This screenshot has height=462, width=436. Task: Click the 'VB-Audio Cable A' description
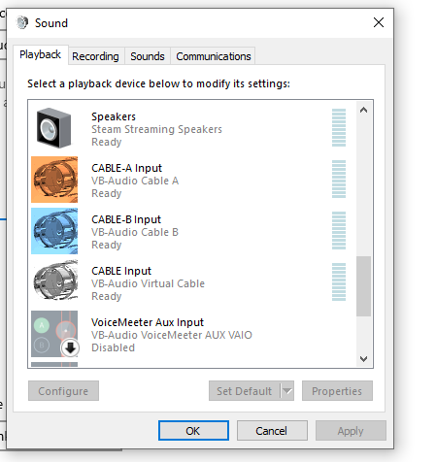[135, 181]
